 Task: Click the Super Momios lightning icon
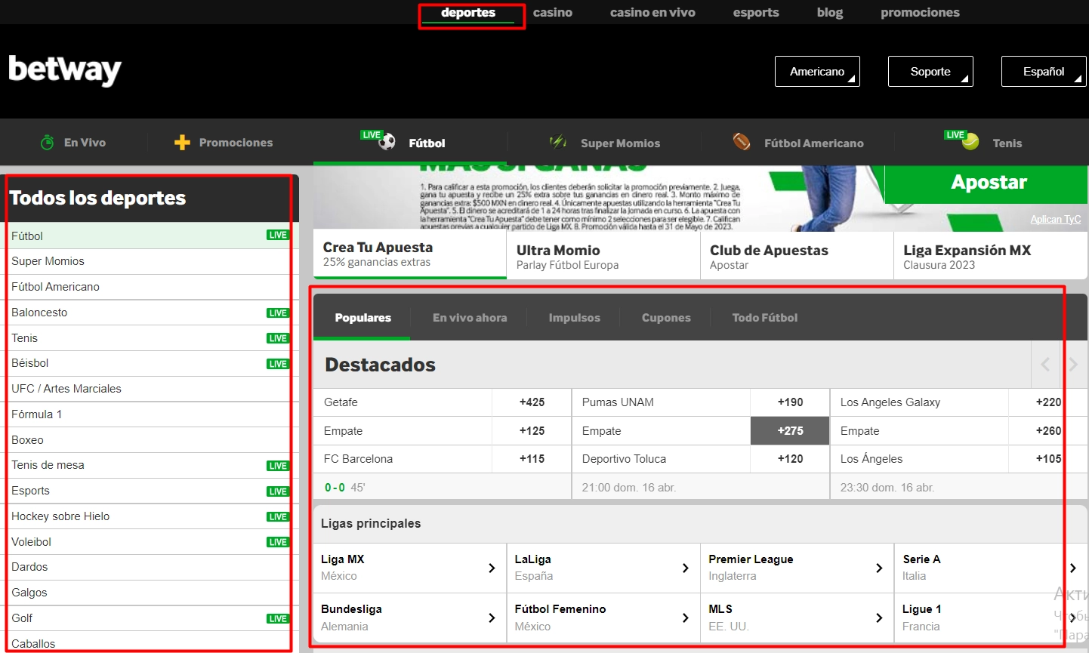558,142
